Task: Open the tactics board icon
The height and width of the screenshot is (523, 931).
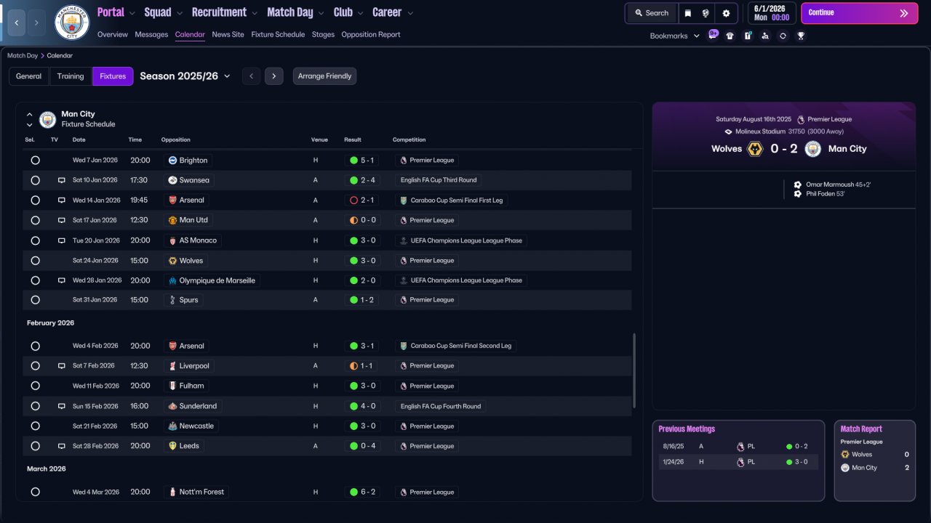Action: (x=748, y=36)
